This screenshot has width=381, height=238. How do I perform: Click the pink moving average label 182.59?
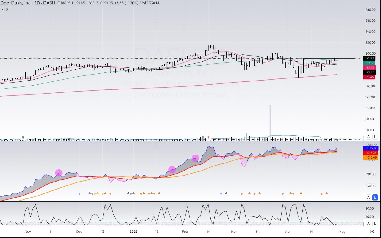pos(369,68)
